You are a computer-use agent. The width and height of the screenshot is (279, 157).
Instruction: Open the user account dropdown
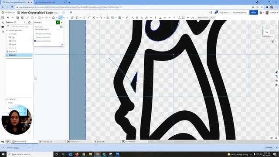click(x=272, y=13)
